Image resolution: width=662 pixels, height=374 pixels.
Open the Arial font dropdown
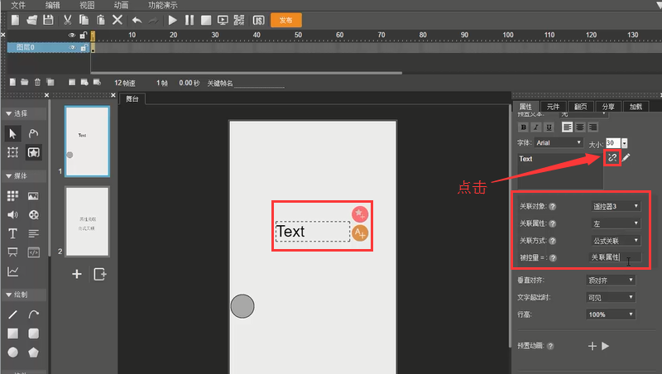point(559,142)
